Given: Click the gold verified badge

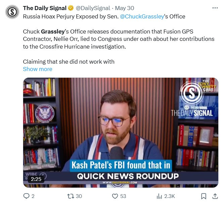Looking at the screenshot, I should coord(71,8).
